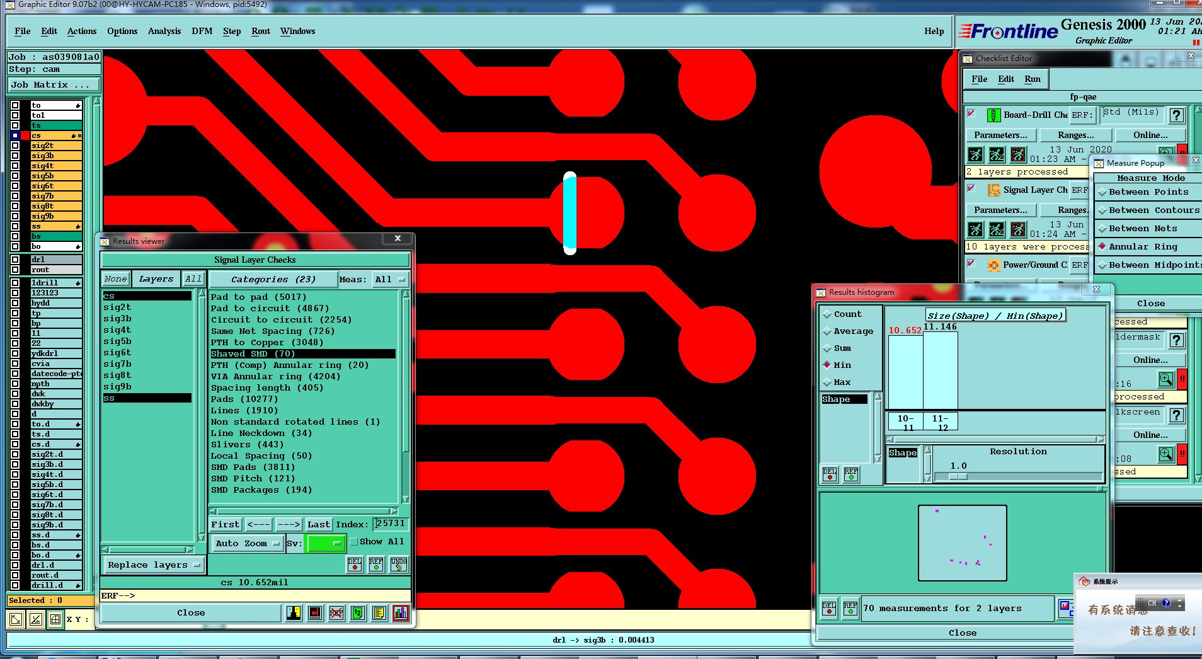The image size is (1202, 659).
Task: Select Count radio in Results histogram
Action: [827, 314]
